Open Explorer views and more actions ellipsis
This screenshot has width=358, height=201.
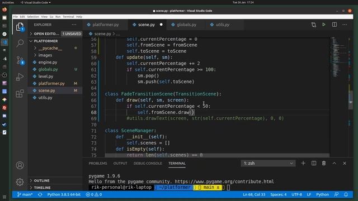[74, 25]
